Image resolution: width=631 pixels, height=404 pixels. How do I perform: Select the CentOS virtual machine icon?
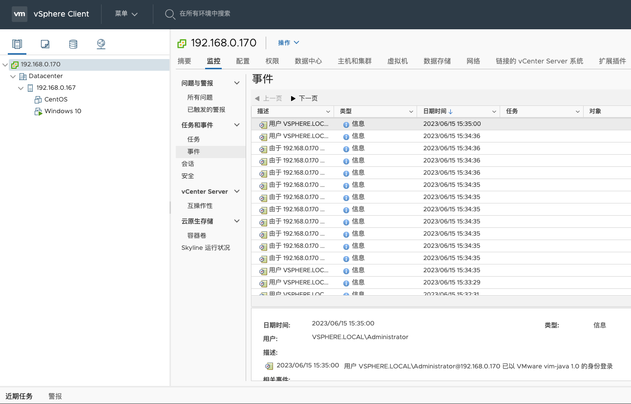point(38,100)
